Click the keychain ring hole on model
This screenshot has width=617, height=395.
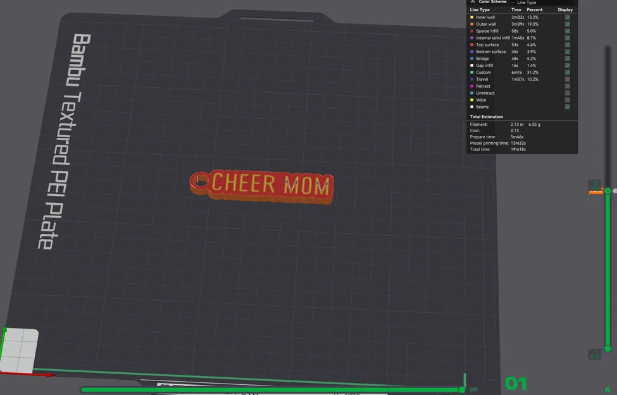[x=201, y=182]
